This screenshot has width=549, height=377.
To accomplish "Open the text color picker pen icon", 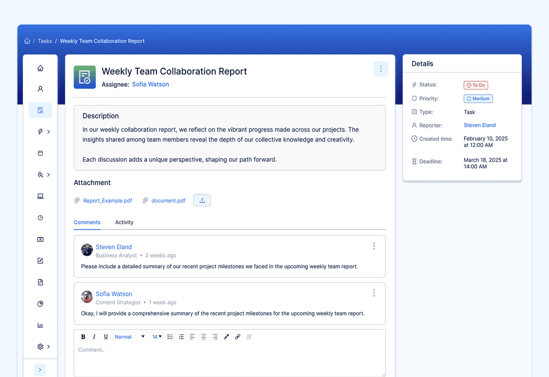I will tap(226, 337).
